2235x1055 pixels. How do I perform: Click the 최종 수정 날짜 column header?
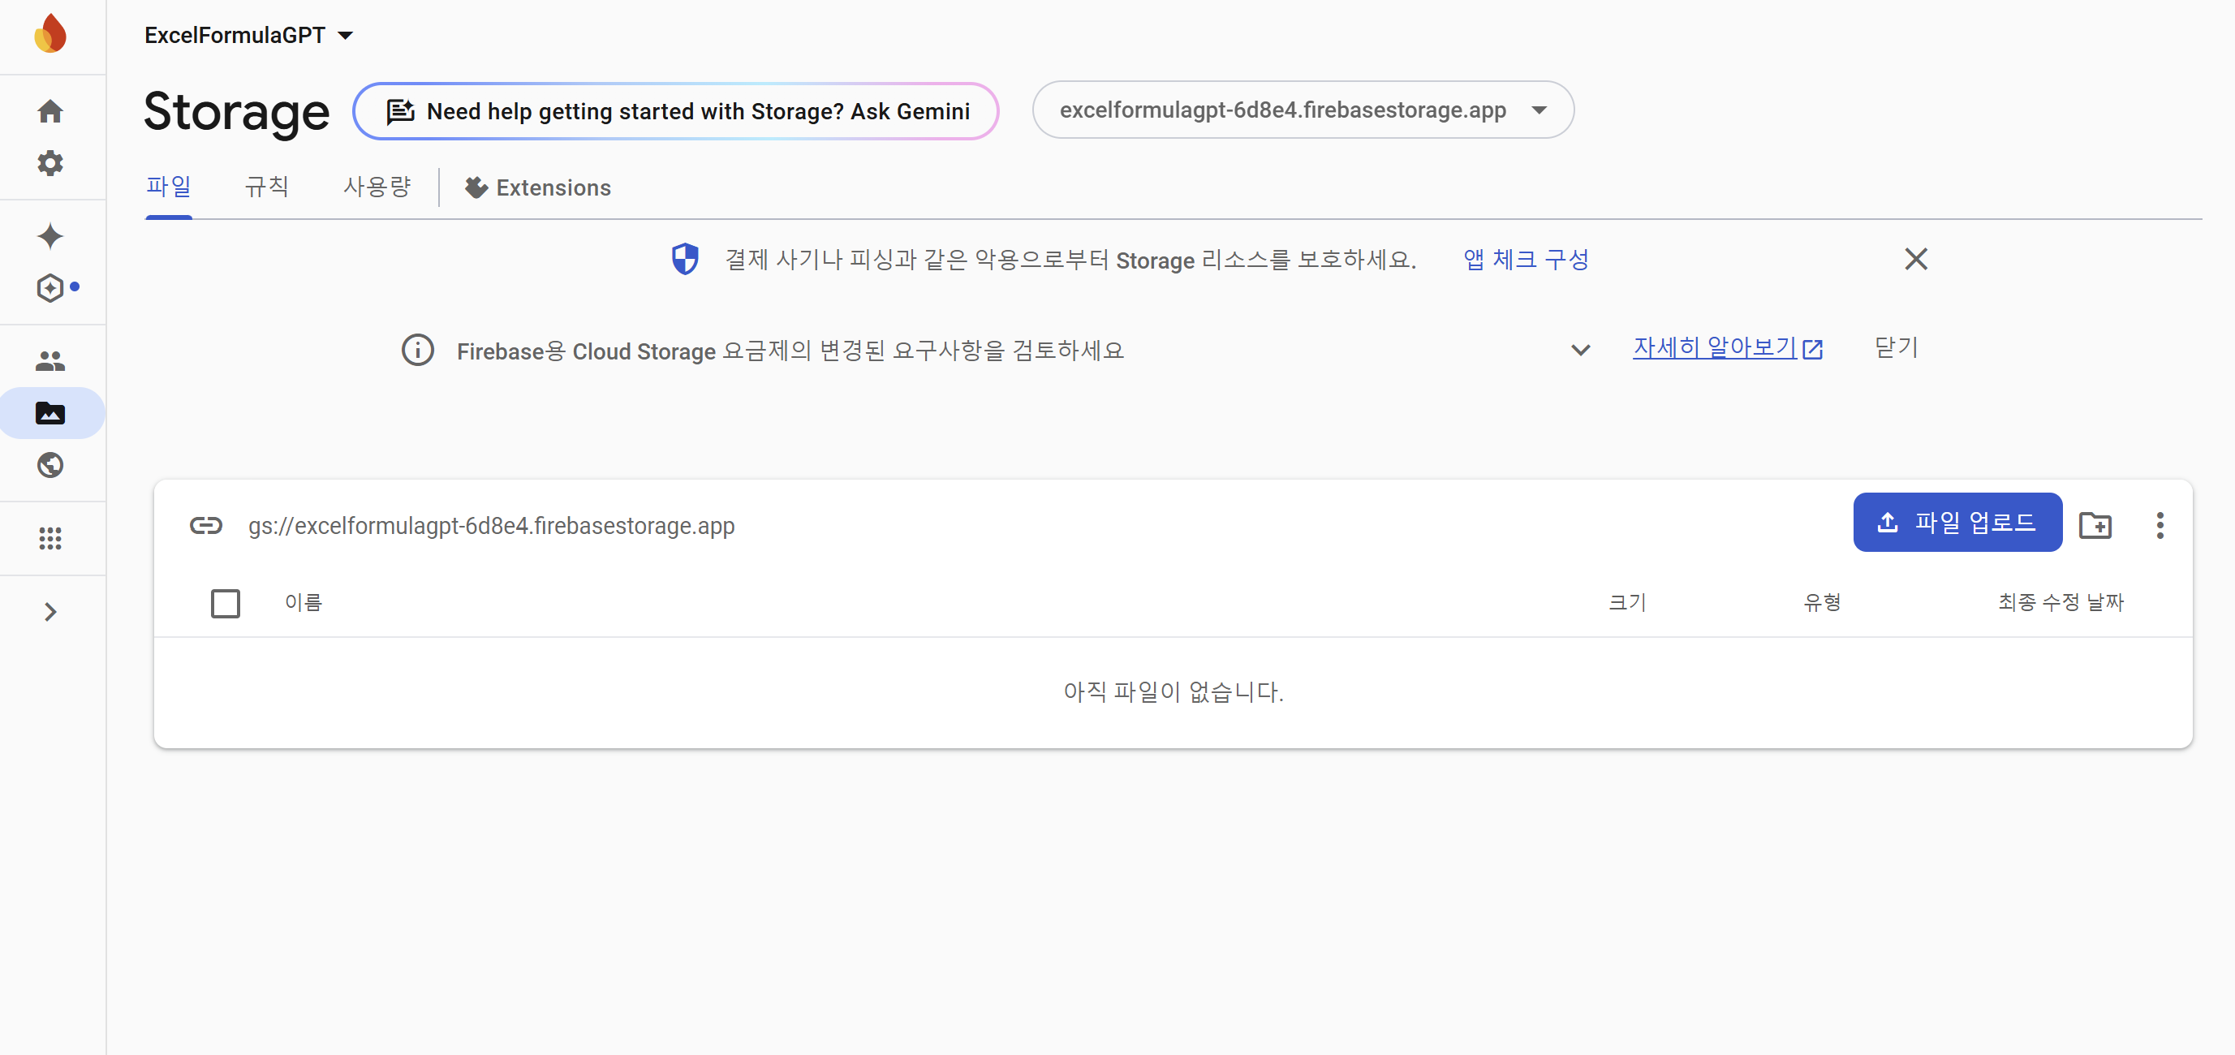2061,602
